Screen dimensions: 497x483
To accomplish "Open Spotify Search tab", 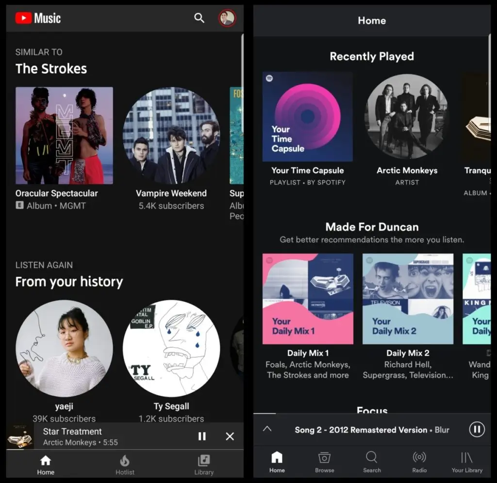I will (372, 462).
